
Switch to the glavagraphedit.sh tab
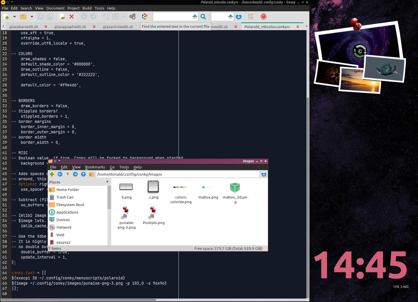click(x=70, y=27)
